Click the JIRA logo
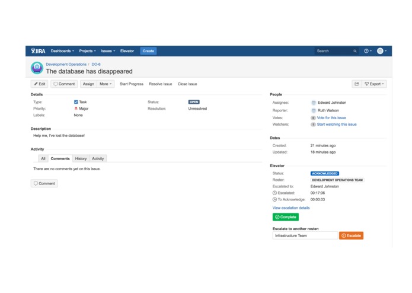The image size is (412, 293). pyautogui.click(x=38, y=51)
